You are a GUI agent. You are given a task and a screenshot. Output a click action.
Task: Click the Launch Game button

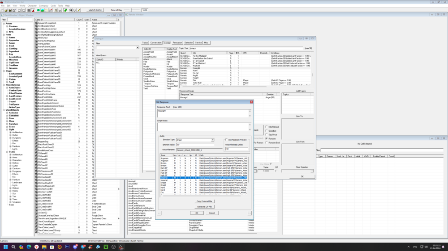pos(95,10)
